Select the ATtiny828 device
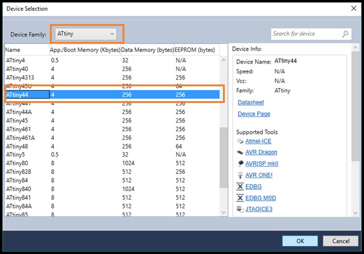 coord(112,172)
